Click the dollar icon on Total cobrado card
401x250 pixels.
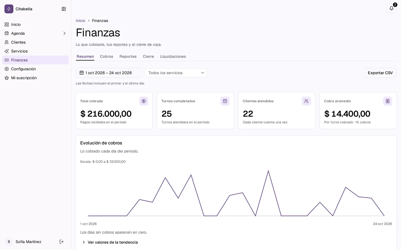pyautogui.click(x=144, y=101)
